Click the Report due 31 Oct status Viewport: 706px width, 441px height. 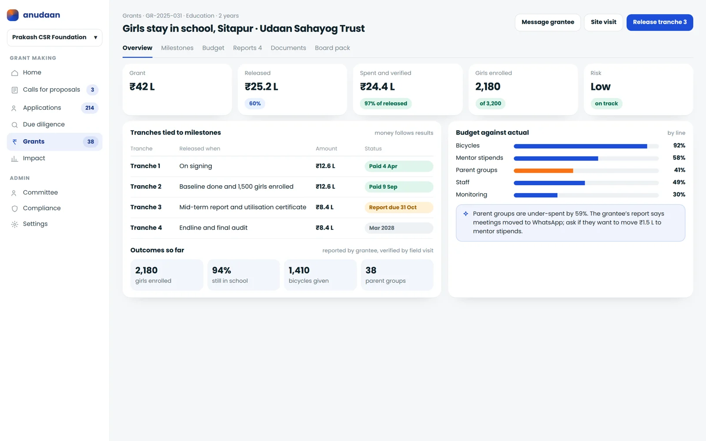tap(399, 207)
